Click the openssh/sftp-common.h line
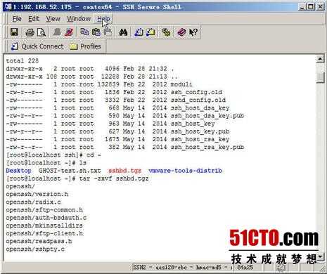This screenshot has height=274, width=327. tap(44, 210)
